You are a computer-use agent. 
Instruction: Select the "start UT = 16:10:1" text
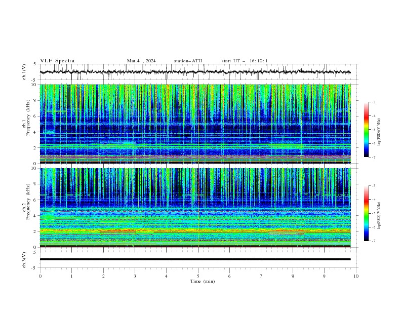(x=245, y=61)
